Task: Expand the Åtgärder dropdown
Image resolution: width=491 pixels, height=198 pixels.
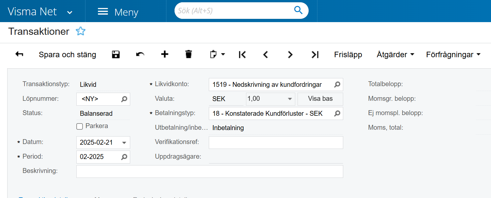Action: pyautogui.click(x=395, y=55)
